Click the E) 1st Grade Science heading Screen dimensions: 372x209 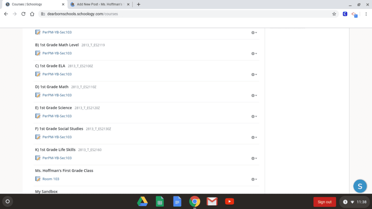pos(53,108)
